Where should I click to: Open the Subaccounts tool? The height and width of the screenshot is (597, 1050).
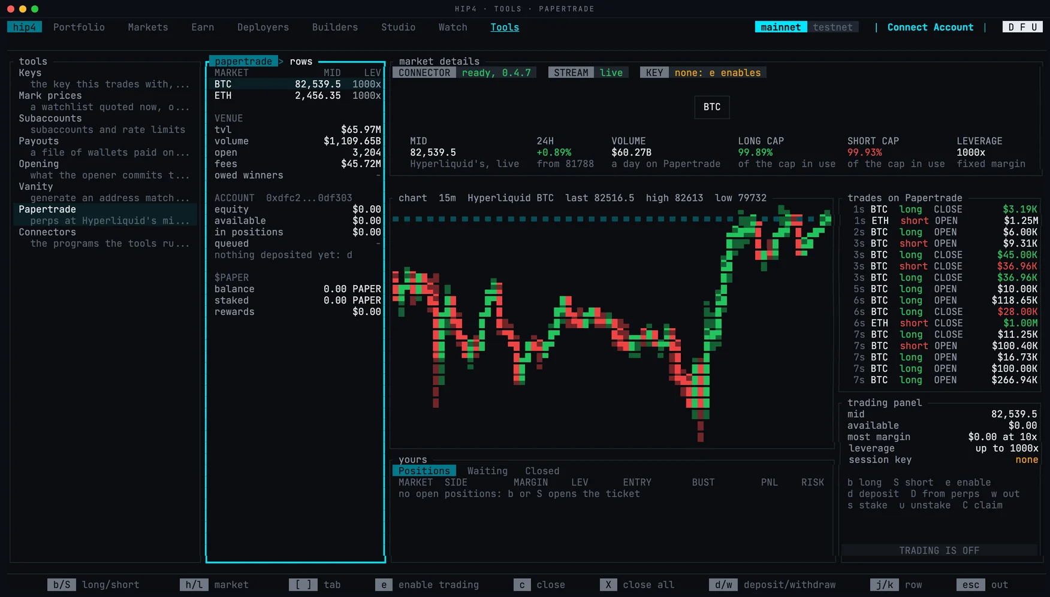coord(105,124)
